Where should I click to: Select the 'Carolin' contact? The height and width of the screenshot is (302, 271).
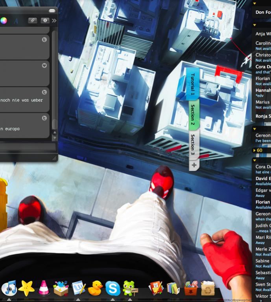click(x=263, y=46)
